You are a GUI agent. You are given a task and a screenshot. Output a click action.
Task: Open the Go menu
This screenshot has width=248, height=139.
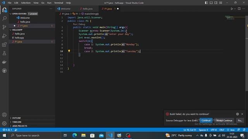coord(43,3)
